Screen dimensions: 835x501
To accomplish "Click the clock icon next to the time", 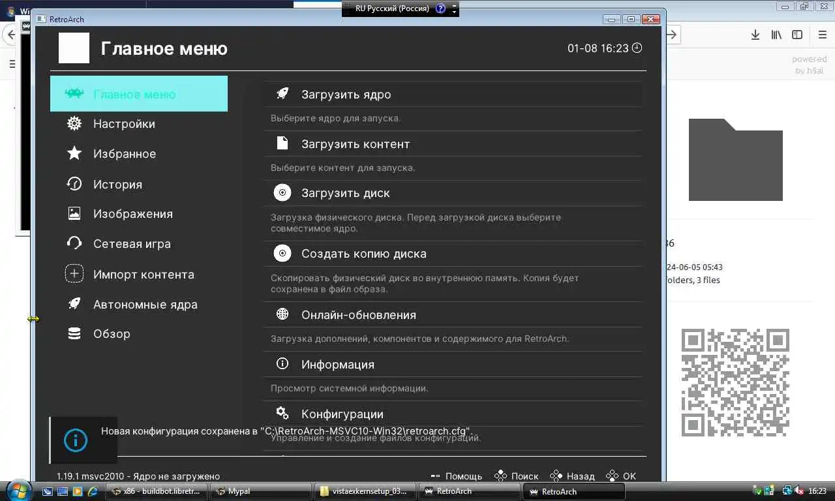I will (x=637, y=48).
